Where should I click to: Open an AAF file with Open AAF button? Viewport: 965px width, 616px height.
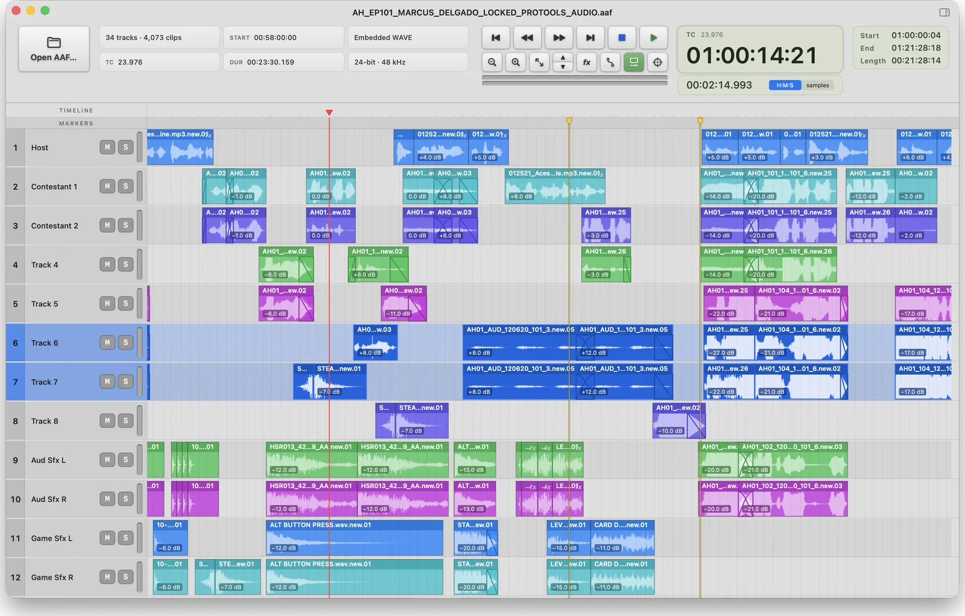point(54,49)
